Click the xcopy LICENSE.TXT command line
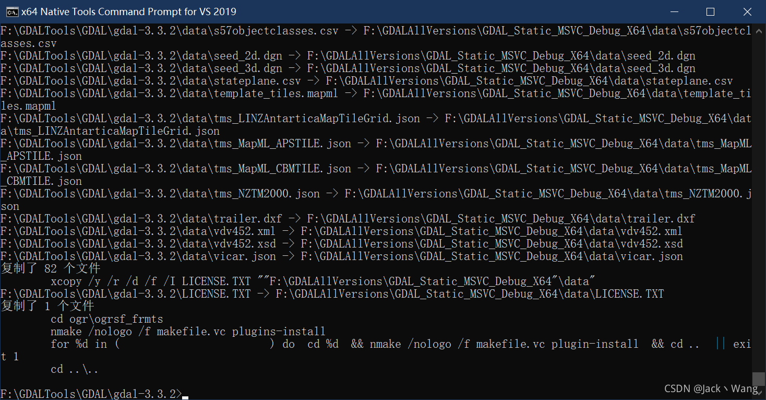 coord(323,281)
